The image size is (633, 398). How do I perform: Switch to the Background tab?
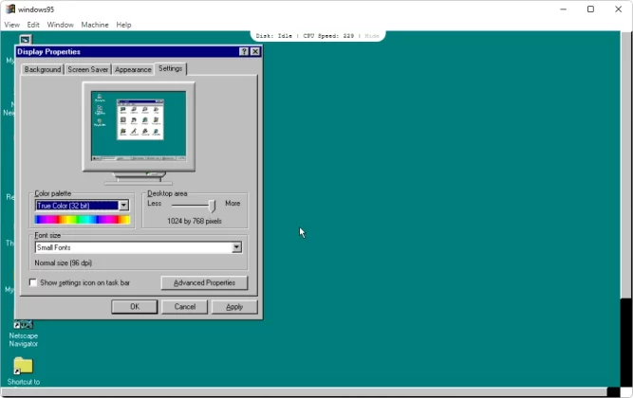pos(43,69)
